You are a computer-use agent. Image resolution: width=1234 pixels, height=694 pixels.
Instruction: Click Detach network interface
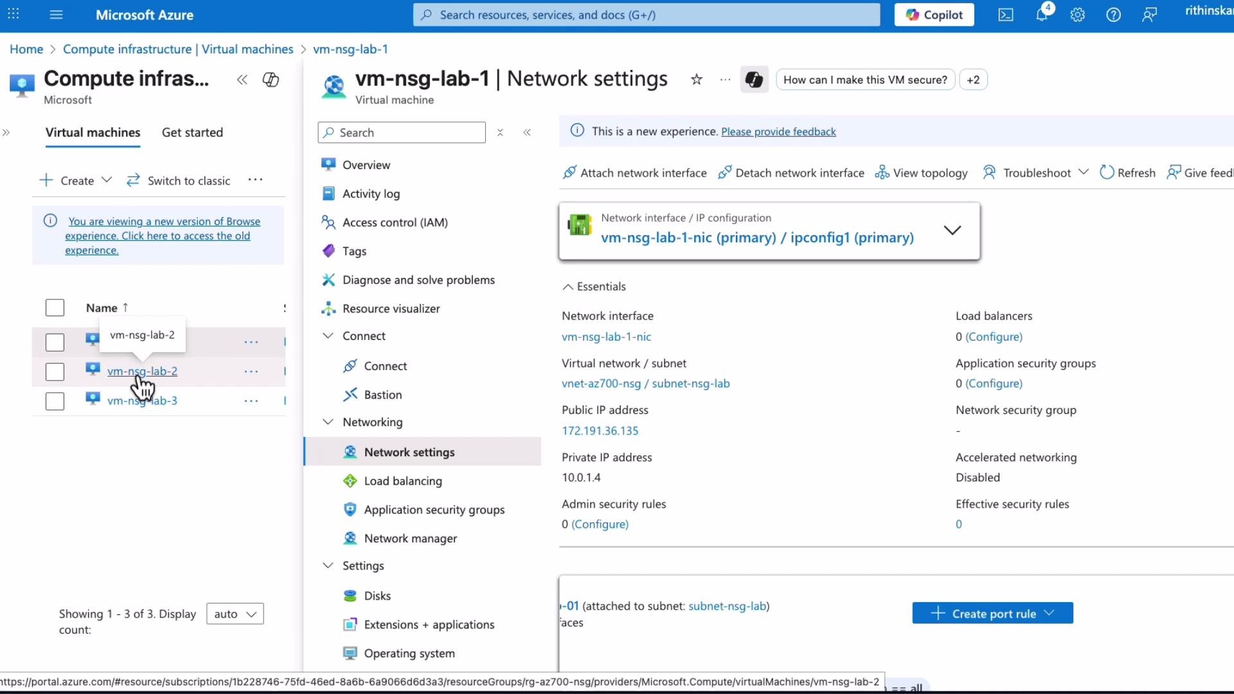point(791,173)
